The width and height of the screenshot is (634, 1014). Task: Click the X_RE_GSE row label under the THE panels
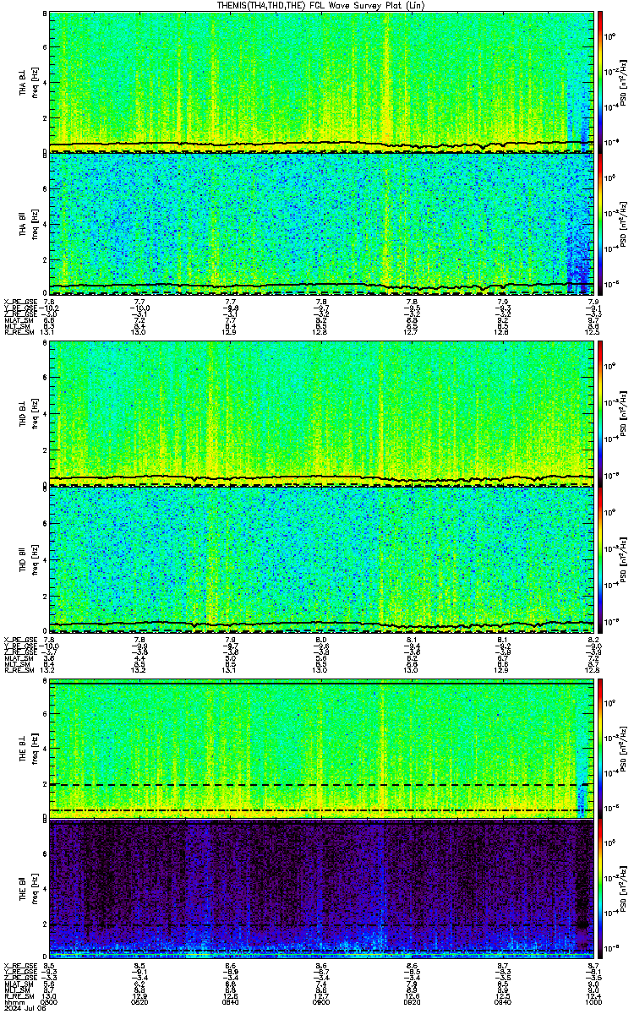[19, 967]
